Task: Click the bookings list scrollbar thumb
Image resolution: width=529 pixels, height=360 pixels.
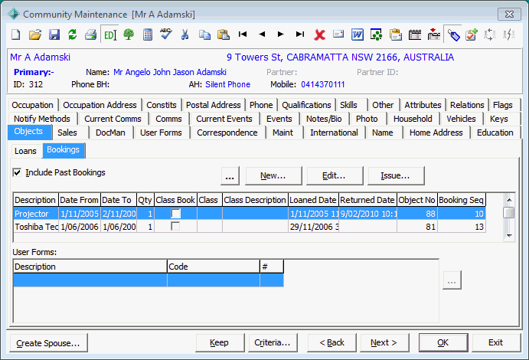Action: point(509,213)
